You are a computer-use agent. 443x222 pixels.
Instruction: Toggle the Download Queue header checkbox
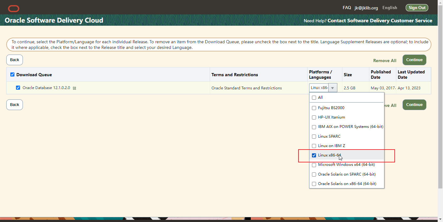click(13, 75)
